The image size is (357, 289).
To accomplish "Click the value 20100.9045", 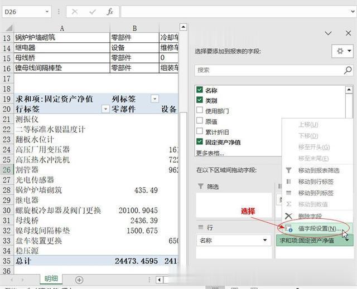I will (x=138, y=210).
